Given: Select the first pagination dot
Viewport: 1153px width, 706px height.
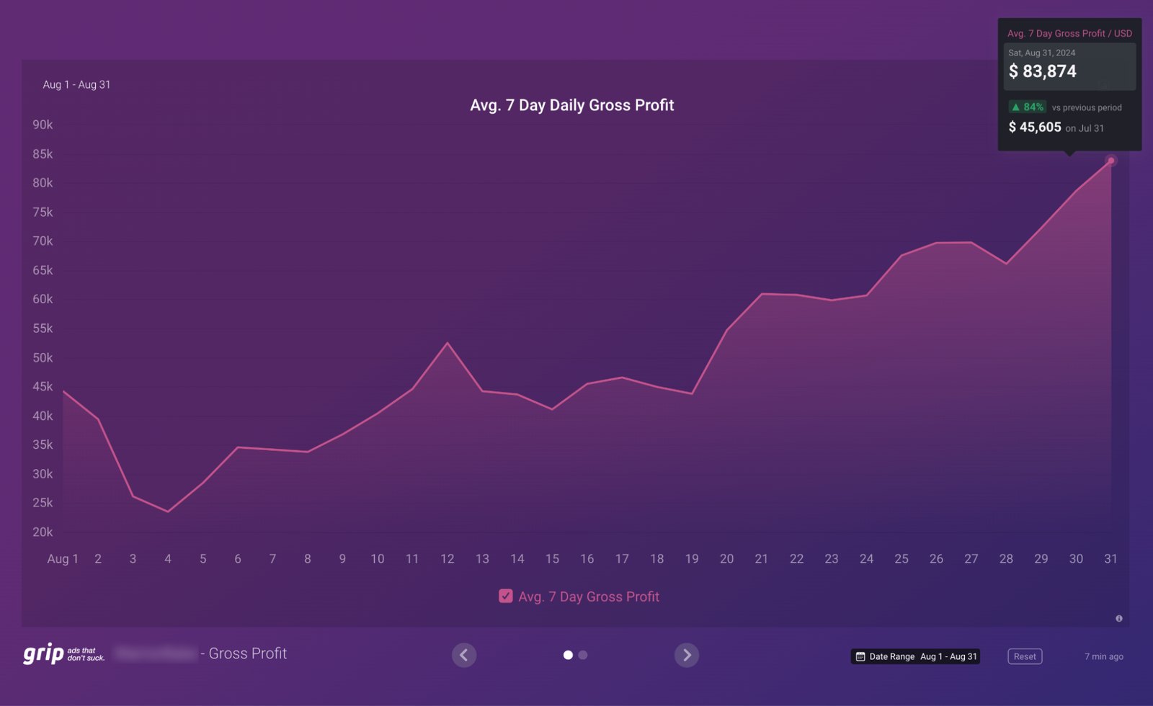Looking at the screenshot, I should tap(568, 655).
